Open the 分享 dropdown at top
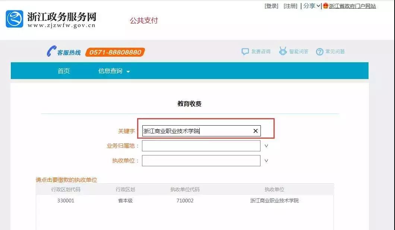Screen dimensions: 395x230 (x=312, y=6)
